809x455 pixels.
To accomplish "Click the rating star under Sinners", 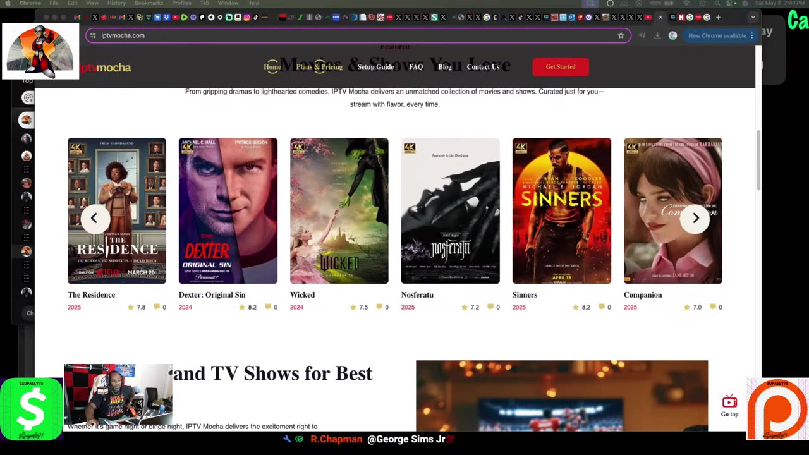I will coord(576,307).
